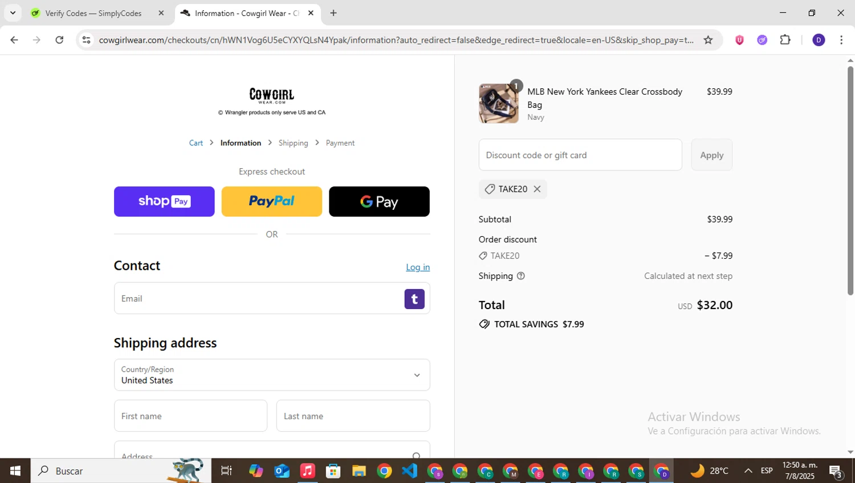Click the Email input field
This screenshot has width=855, height=483.
272,298
